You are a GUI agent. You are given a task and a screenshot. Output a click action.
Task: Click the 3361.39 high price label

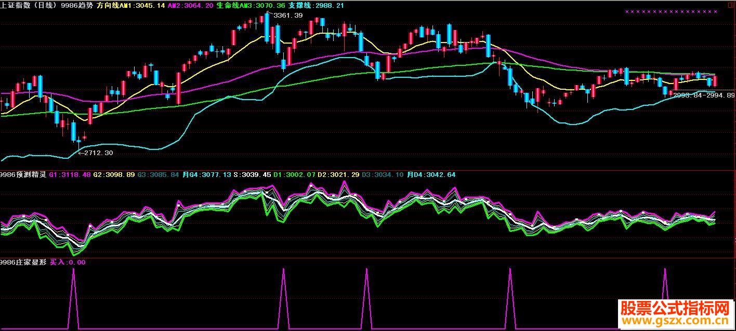click(x=288, y=16)
